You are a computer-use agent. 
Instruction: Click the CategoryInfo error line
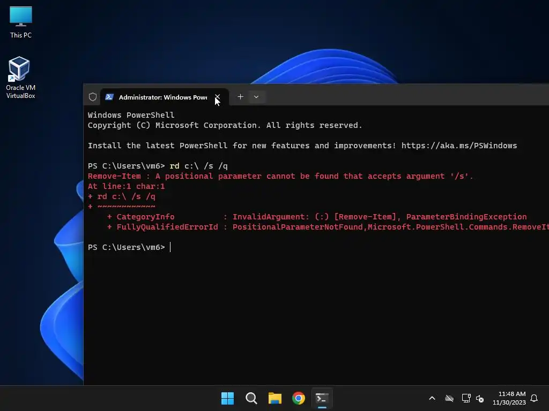coord(316,217)
